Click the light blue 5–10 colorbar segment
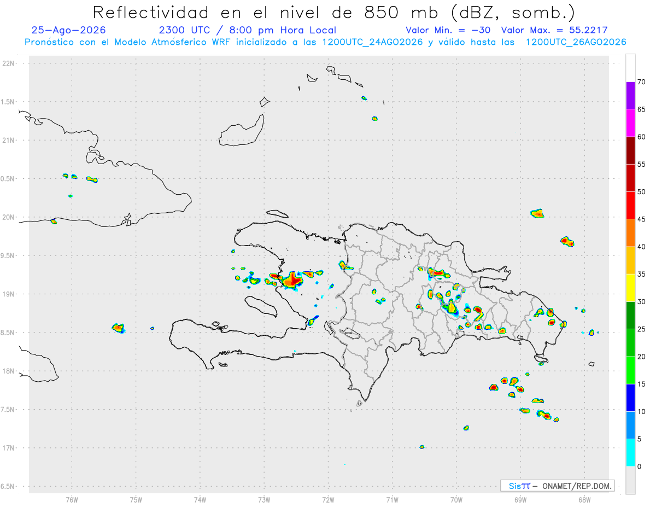 pos(630,425)
